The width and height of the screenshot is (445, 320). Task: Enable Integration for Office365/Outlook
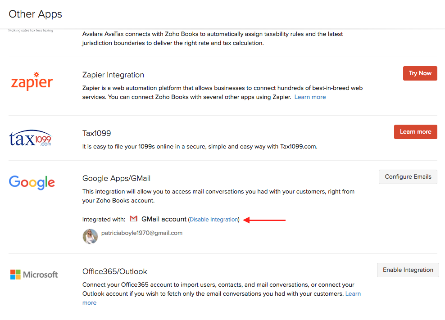(408, 270)
